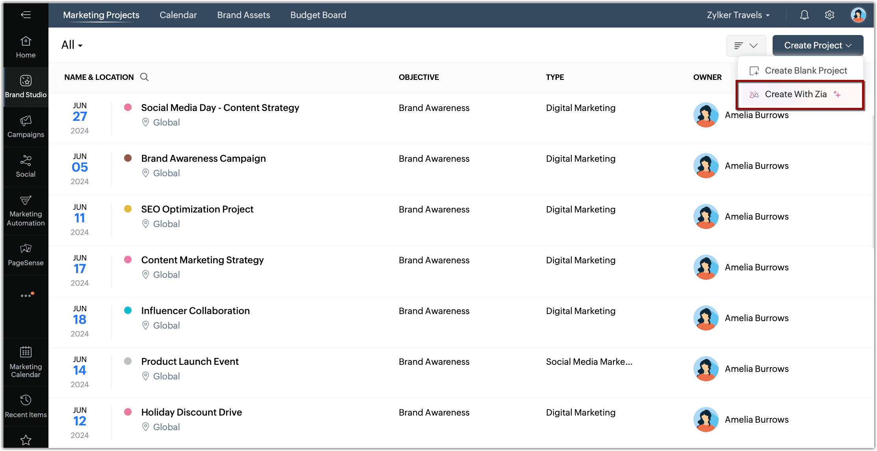
Task: Click the teal dot beside Influencer Collaboration
Action: (x=128, y=310)
